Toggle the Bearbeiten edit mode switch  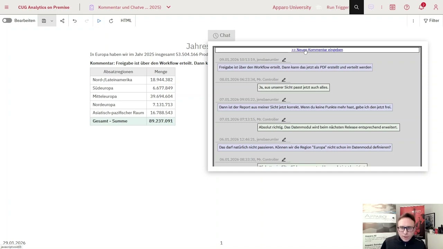[7, 20]
